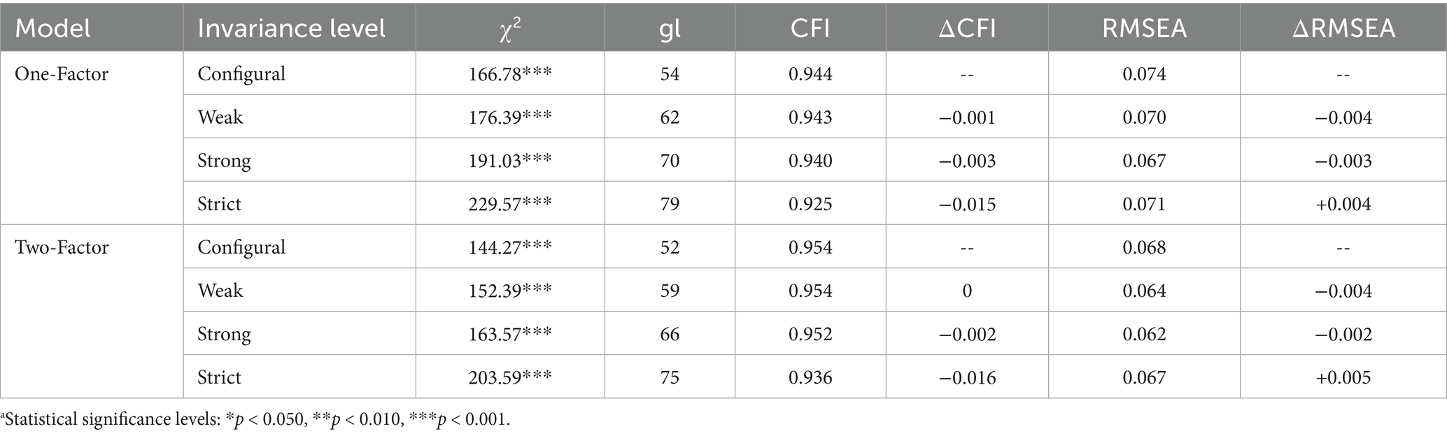This screenshot has height=436, width=1447.
Task: Click the gl column header
Action: pyautogui.click(x=670, y=29)
